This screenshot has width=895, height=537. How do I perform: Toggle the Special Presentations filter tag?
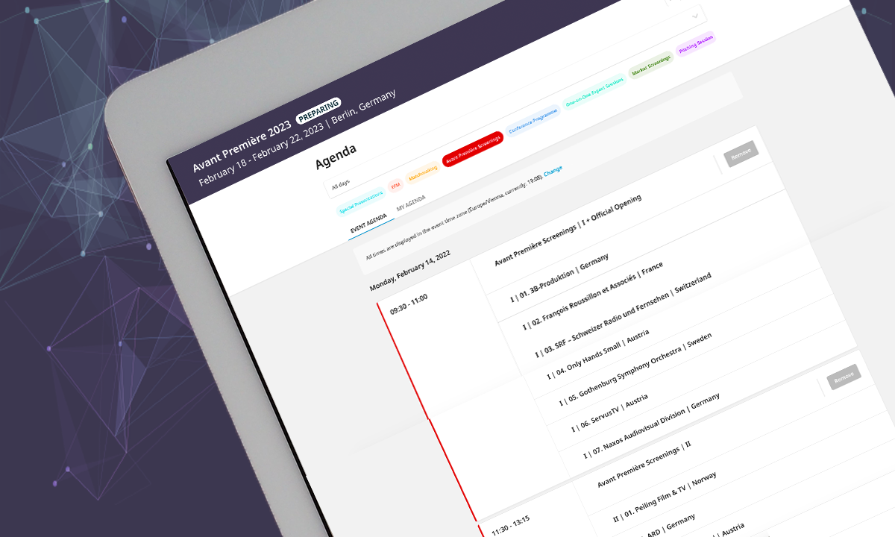click(x=361, y=202)
